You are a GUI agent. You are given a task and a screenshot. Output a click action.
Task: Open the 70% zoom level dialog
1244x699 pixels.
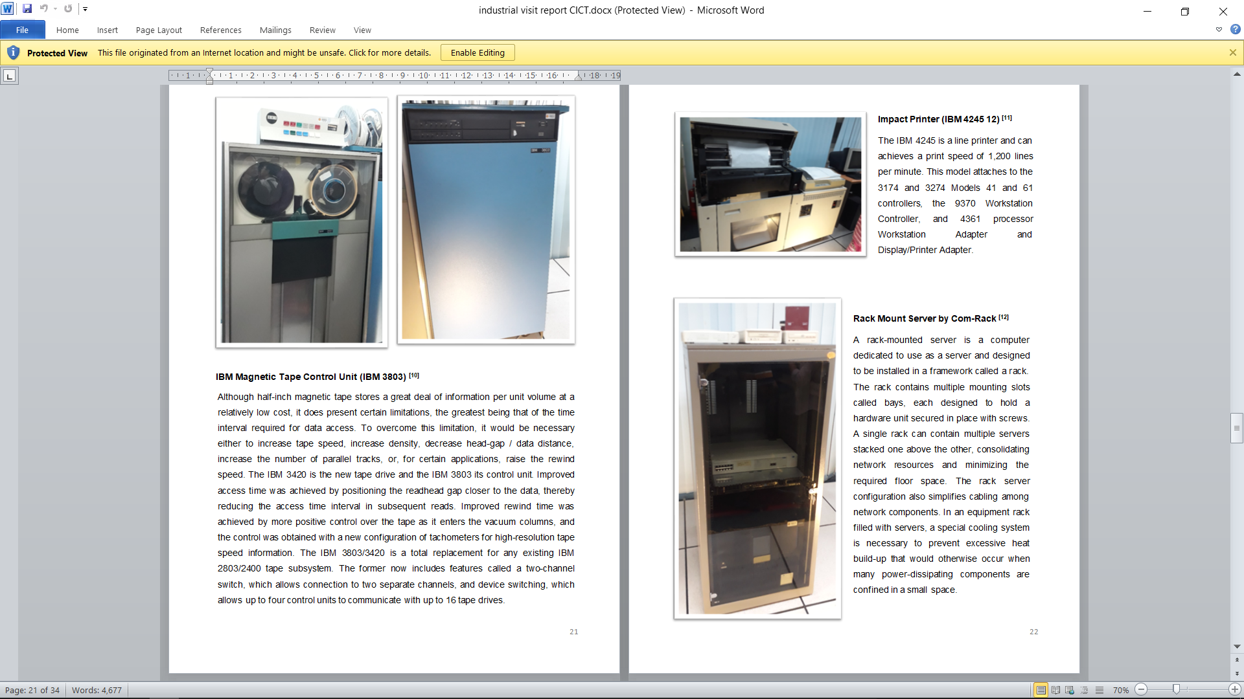coord(1120,690)
